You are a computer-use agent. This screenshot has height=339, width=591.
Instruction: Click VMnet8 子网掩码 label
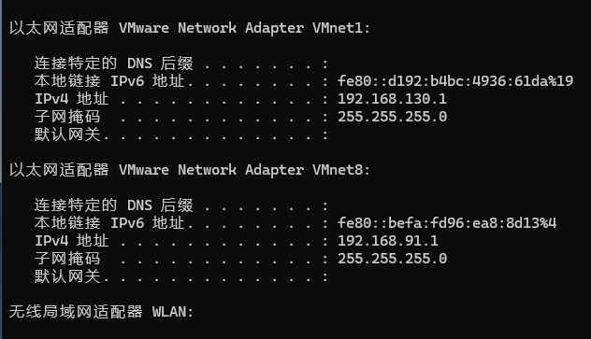(67, 259)
